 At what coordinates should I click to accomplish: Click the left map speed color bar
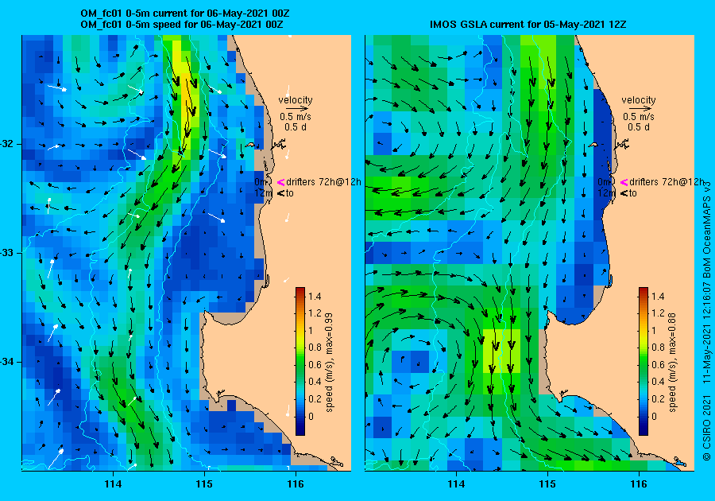[x=300, y=361]
